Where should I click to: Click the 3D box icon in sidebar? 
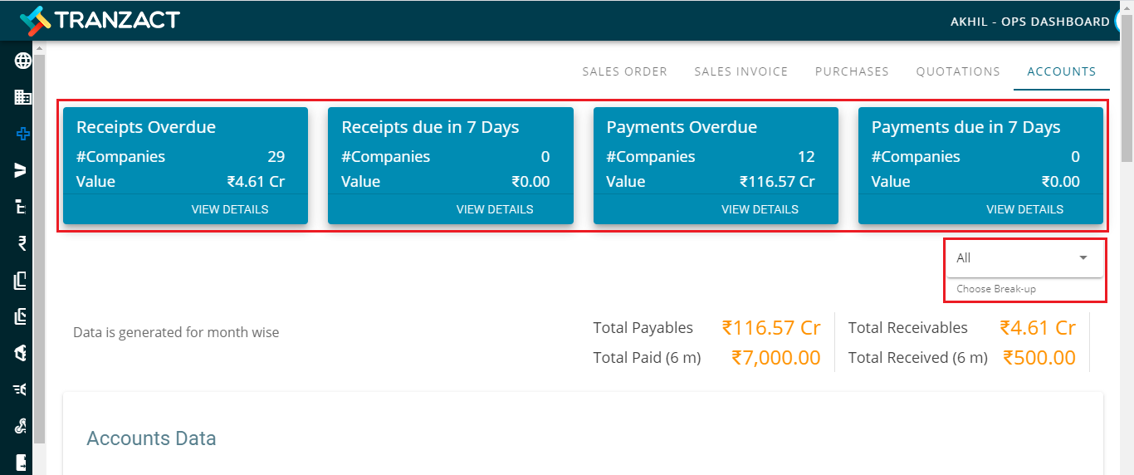(x=22, y=353)
